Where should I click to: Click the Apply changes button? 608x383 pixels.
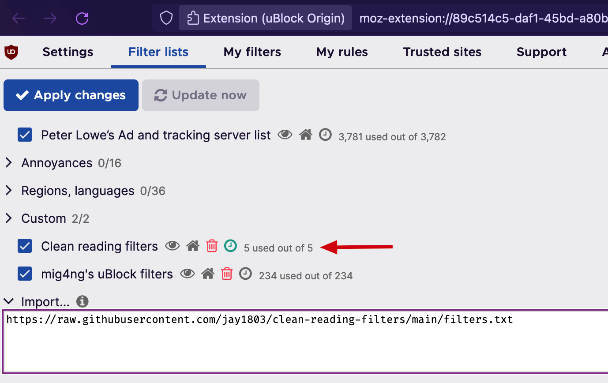coord(71,95)
